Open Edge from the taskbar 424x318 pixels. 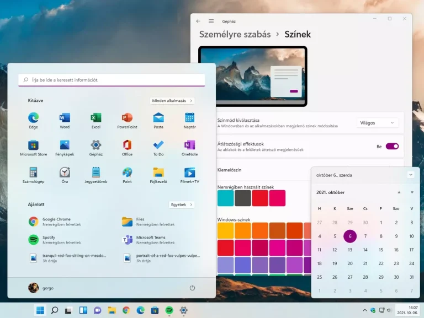pos(140,310)
